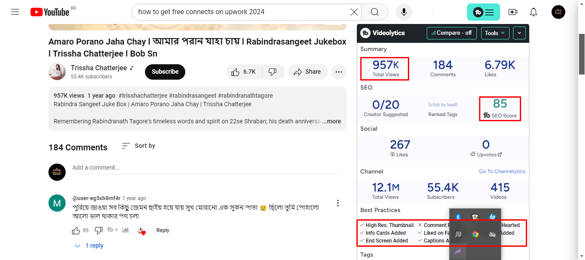
Task: Open the Create video icon
Action: tap(513, 12)
